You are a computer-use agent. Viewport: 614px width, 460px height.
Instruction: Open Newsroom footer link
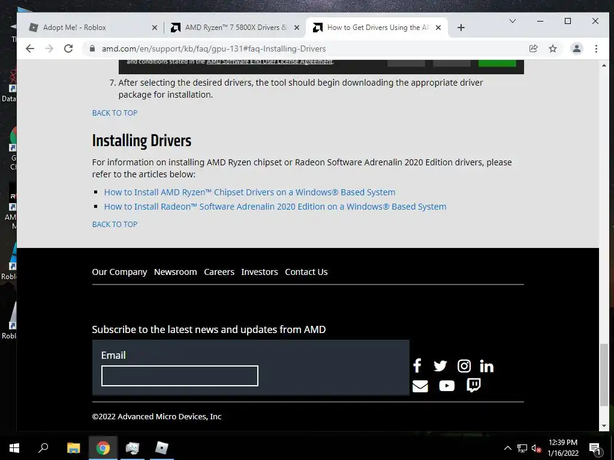176,272
